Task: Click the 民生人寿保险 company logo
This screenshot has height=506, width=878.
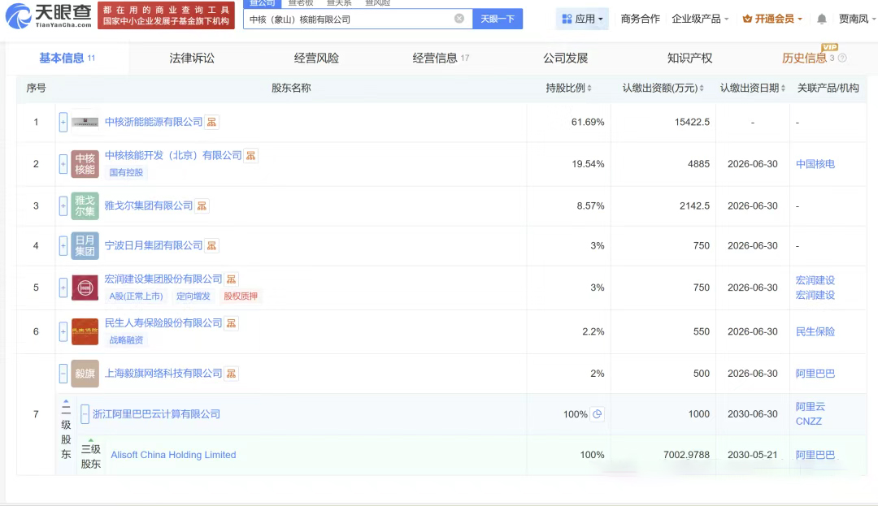Action: [85, 331]
